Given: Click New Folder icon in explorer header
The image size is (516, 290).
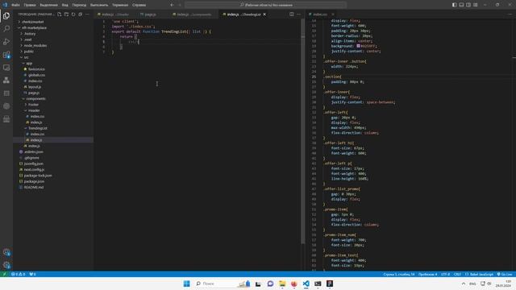Looking at the screenshot, I should 66,14.
